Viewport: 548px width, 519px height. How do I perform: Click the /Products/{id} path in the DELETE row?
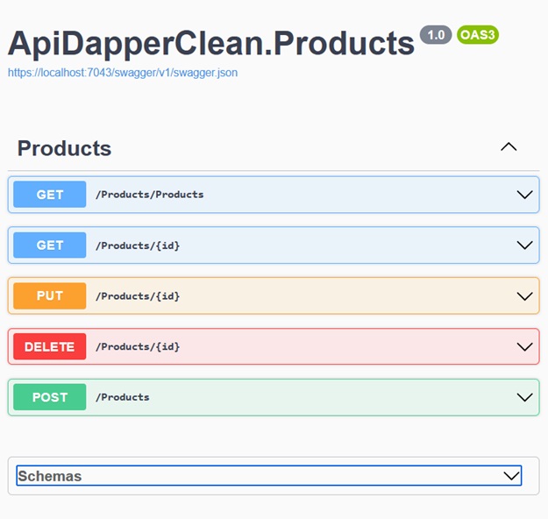(x=138, y=346)
